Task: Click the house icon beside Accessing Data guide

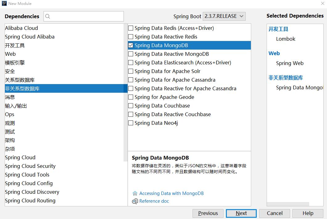Action: [x=135, y=193]
